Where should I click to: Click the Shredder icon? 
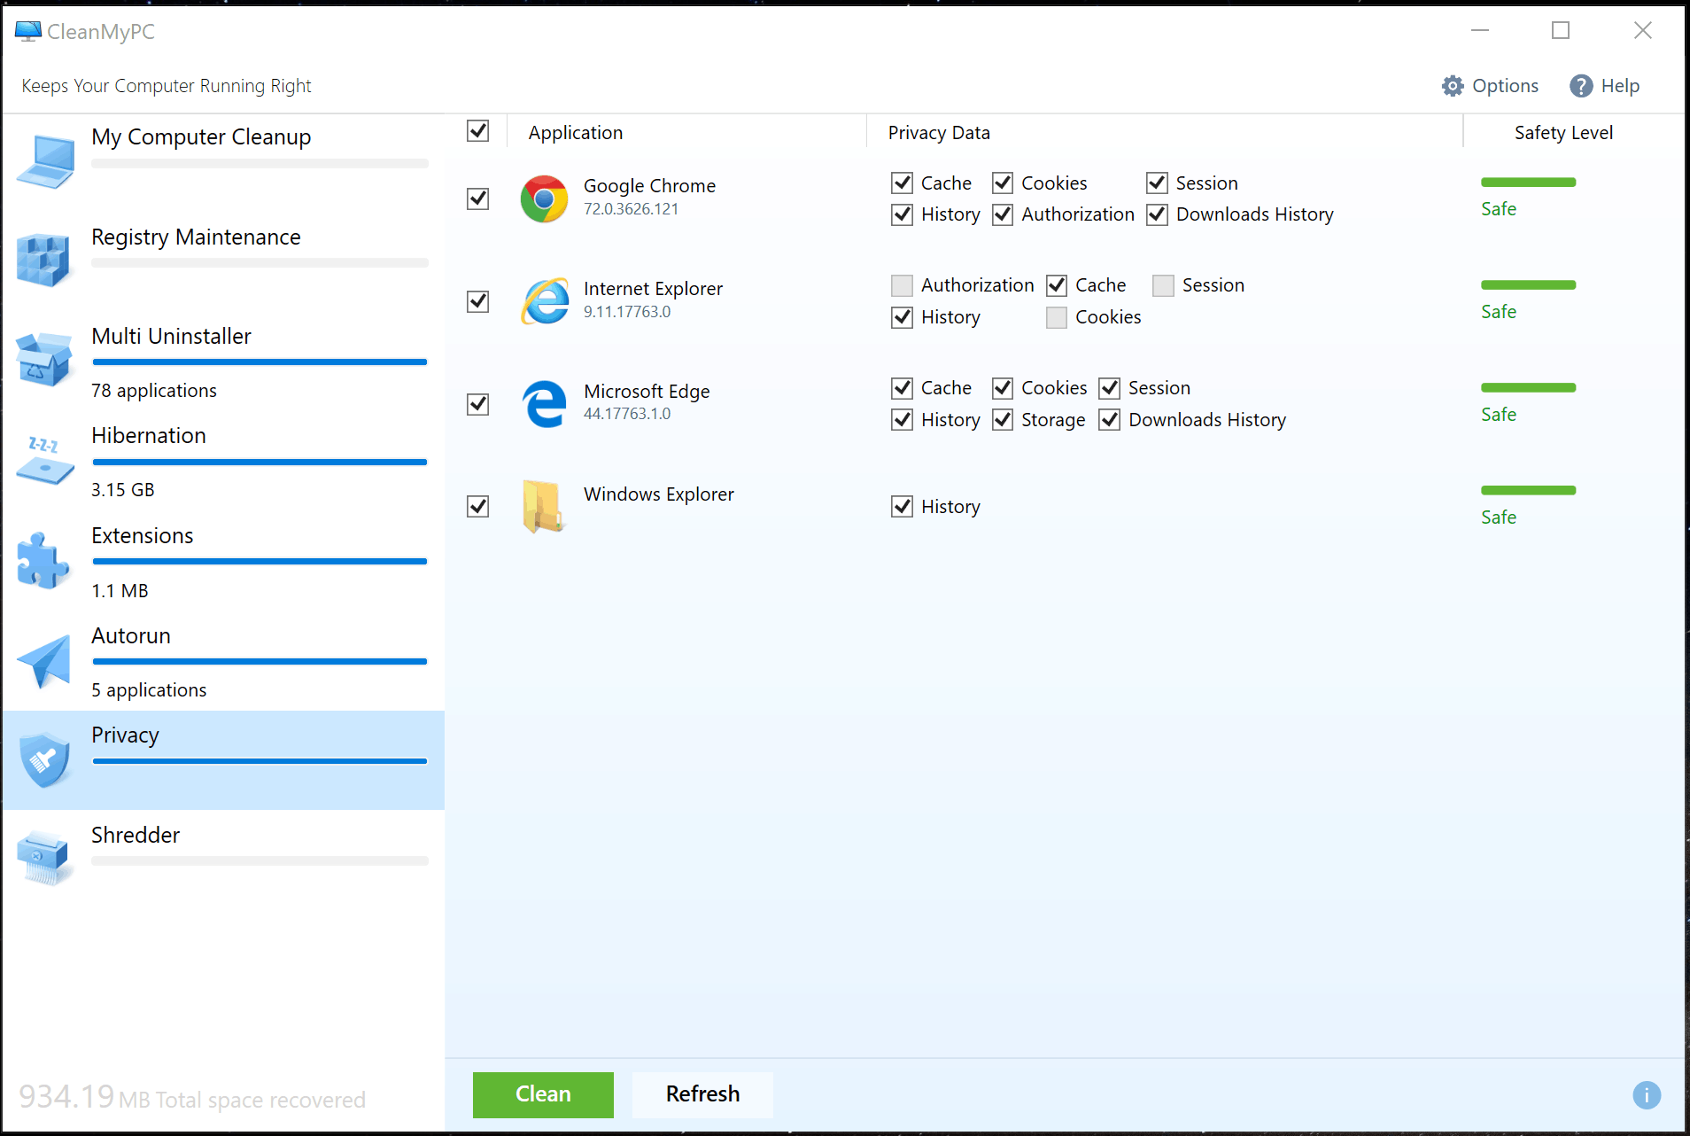(43, 858)
